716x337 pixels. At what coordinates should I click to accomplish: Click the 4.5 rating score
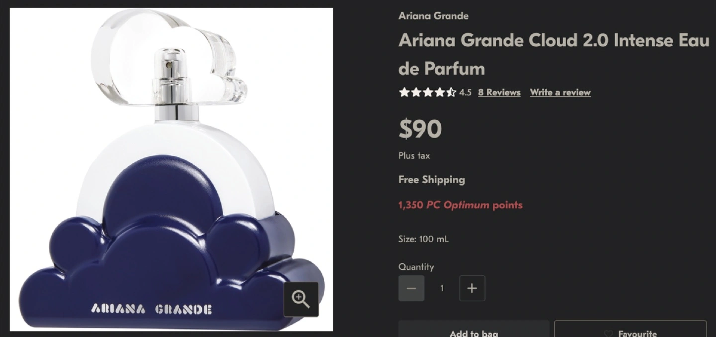click(x=465, y=92)
